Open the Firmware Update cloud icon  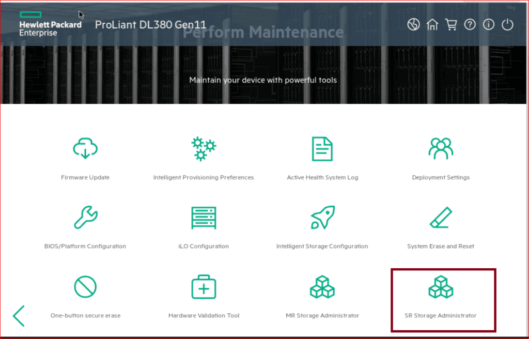tap(85, 149)
